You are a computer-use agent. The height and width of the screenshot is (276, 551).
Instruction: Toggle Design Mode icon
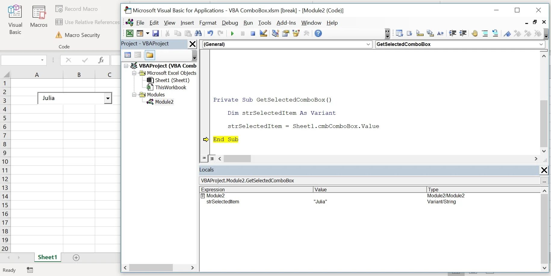point(263,33)
